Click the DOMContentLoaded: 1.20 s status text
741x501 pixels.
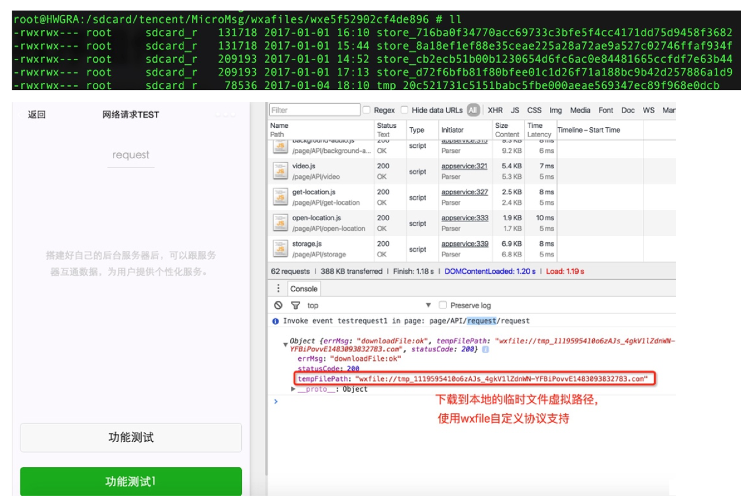[490, 272]
